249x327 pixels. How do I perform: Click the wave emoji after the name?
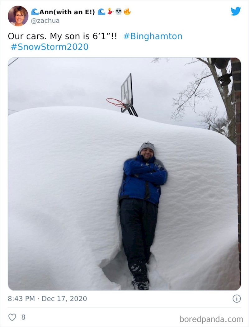(101, 12)
